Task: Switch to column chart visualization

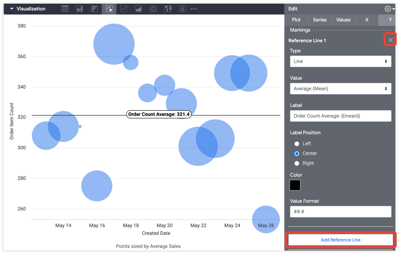Action: tap(80, 9)
